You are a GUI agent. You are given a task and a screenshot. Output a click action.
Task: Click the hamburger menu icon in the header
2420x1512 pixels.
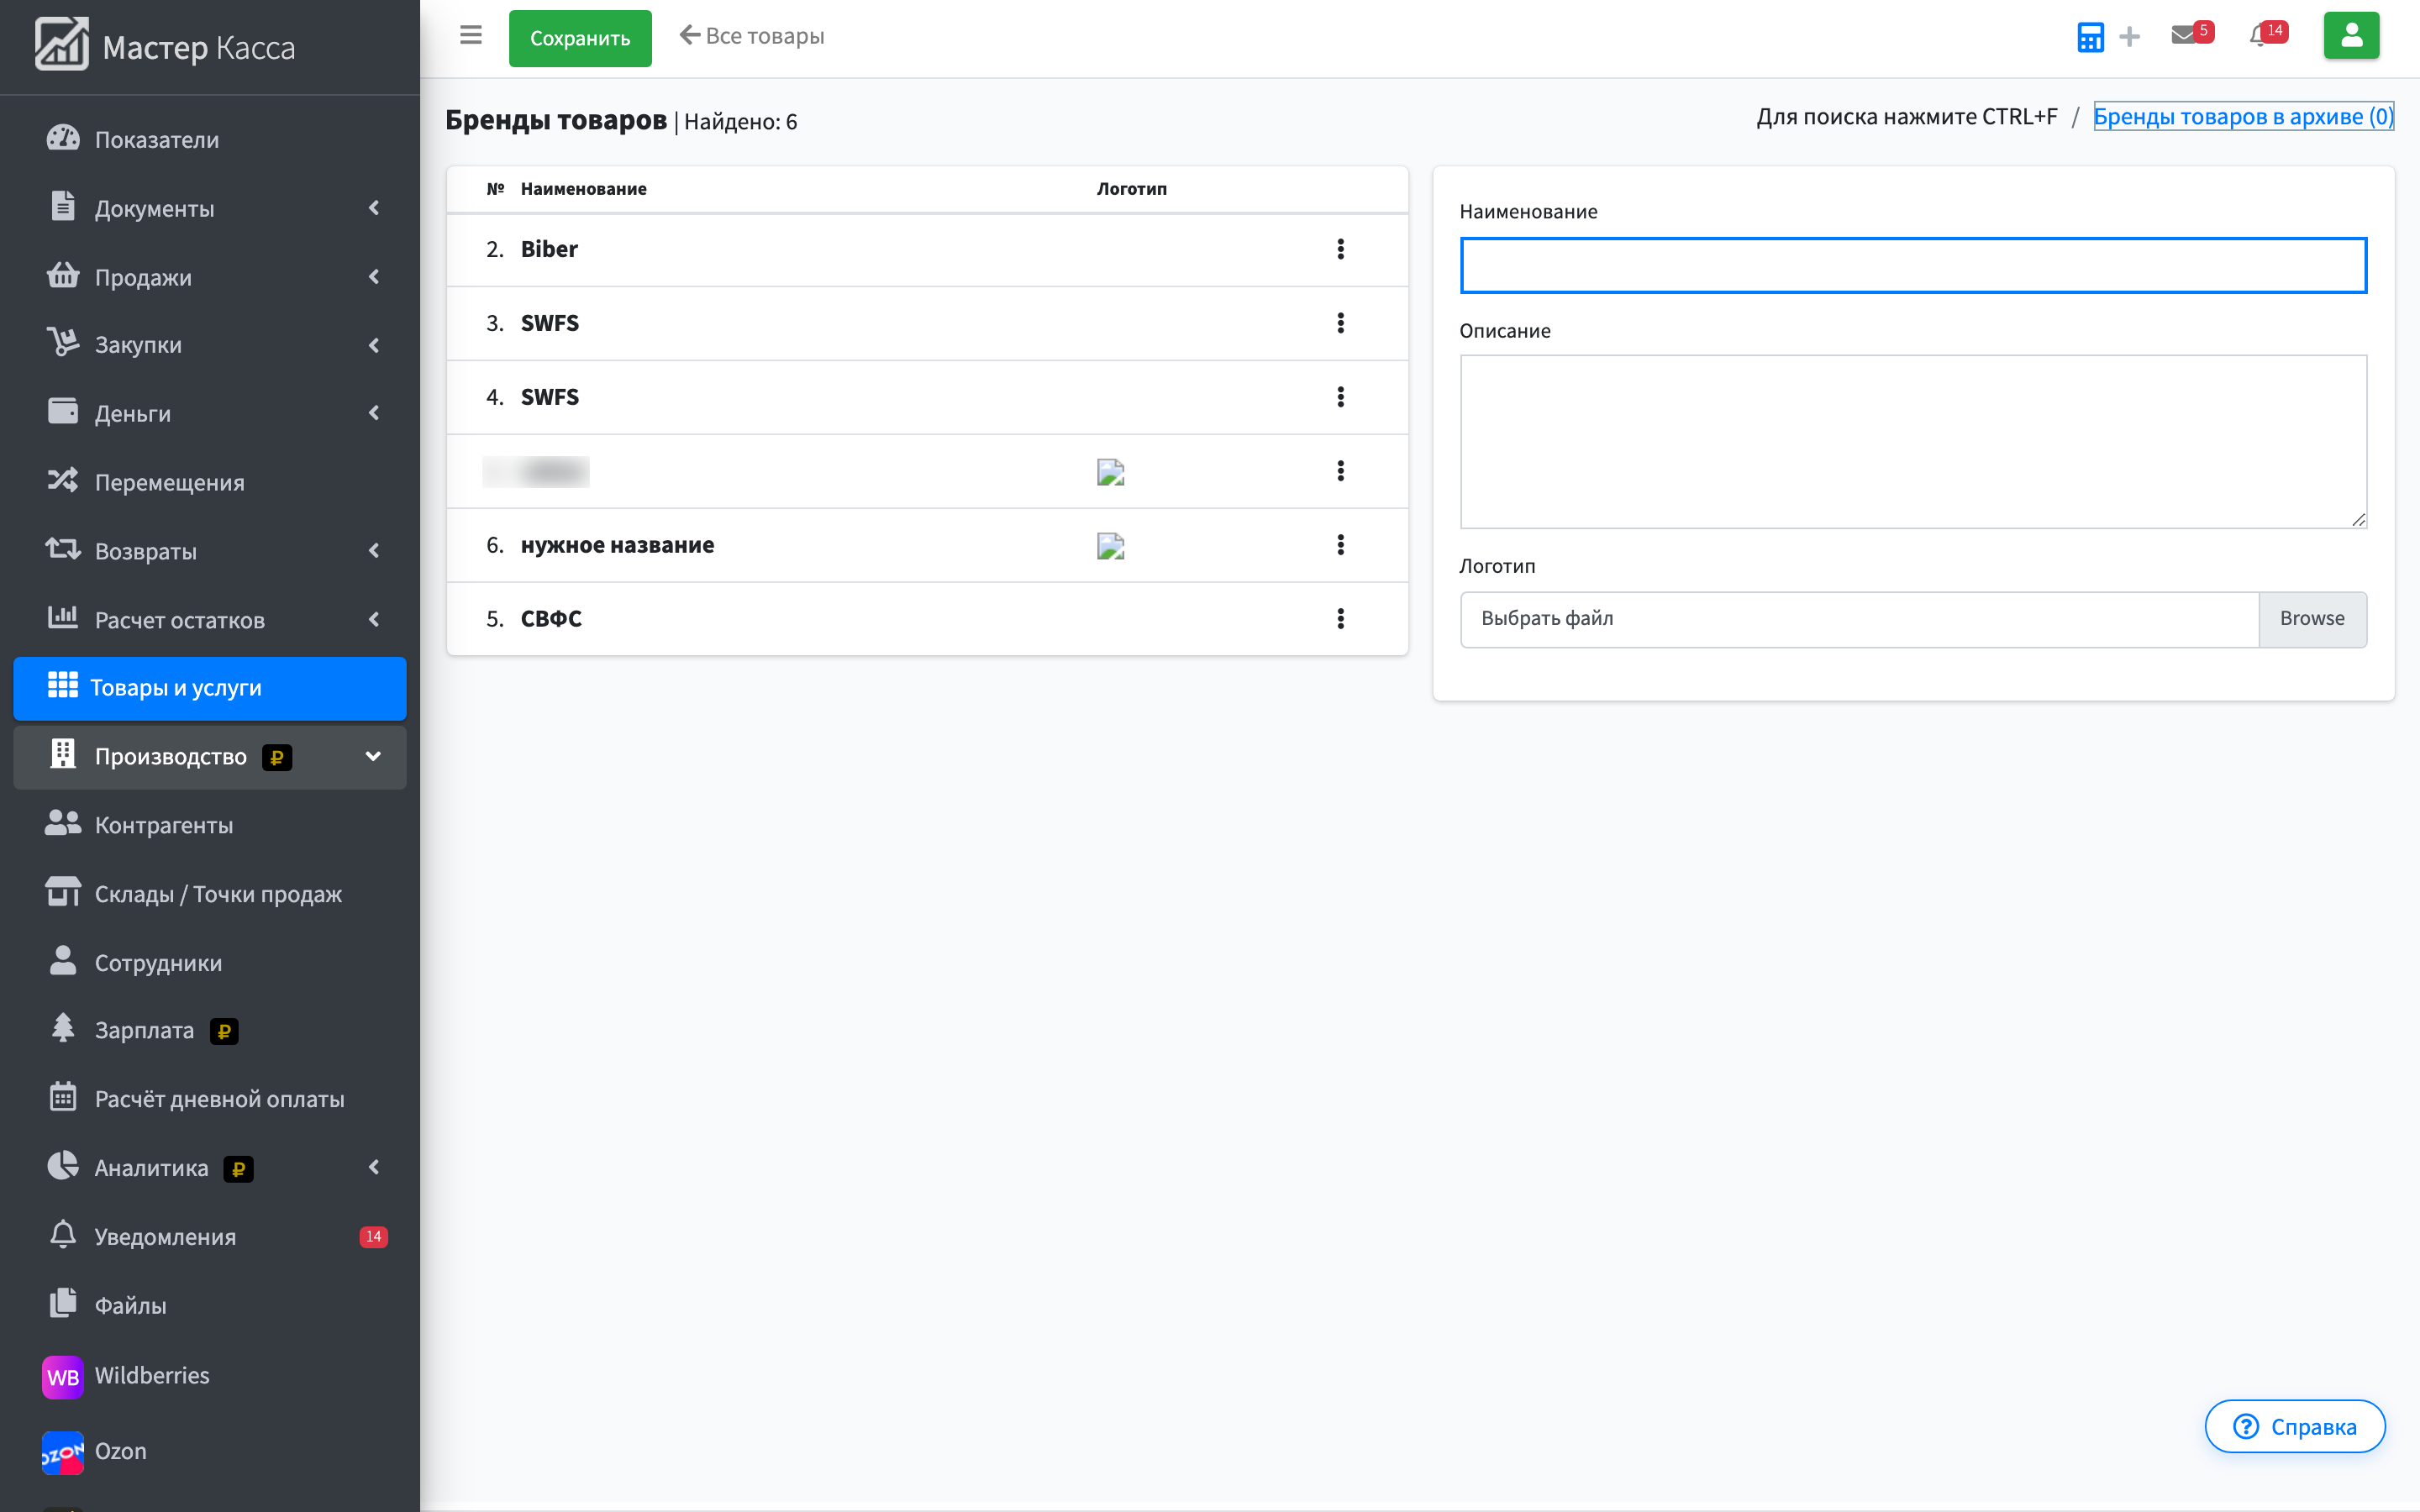[470, 36]
